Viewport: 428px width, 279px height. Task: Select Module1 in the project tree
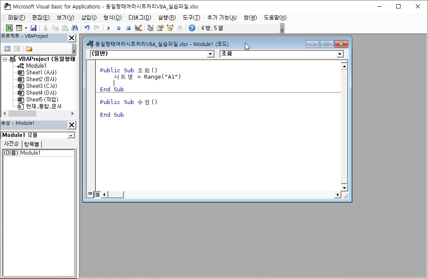36,66
